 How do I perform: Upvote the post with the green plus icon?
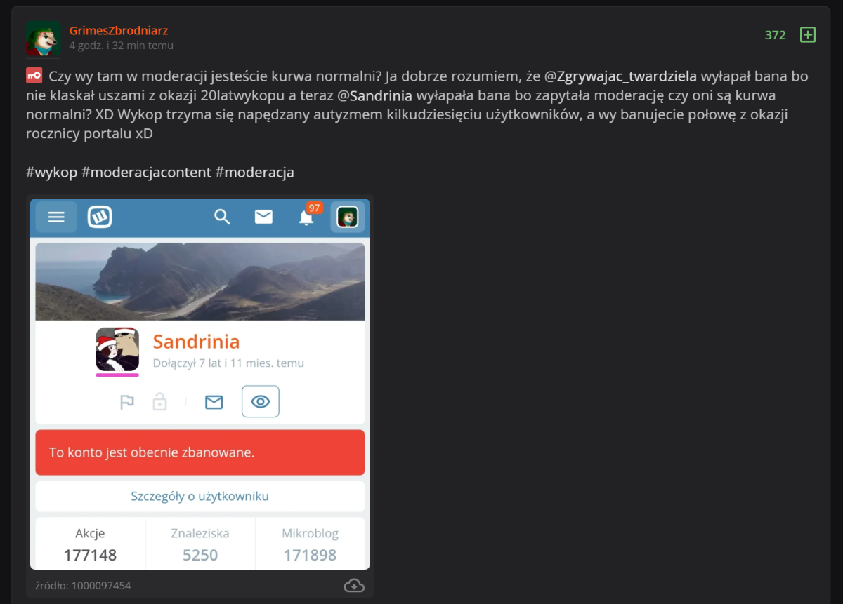(x=808, y=35)
